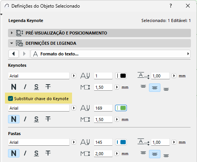Click the Keynotes pen icon beside field 1
This screenshot has width=197, height=162.
point(85,76)
